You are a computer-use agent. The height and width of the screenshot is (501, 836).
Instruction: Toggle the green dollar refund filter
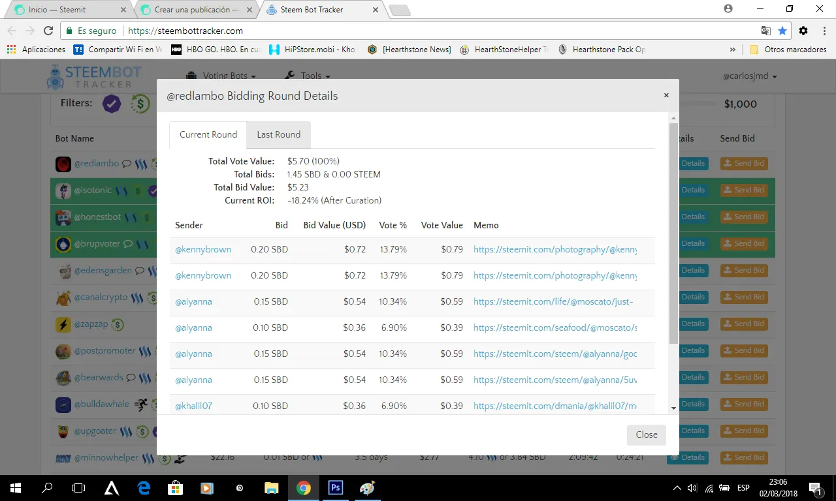[140, 103]
